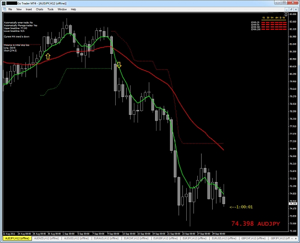
Task: Open the Window menu
Action: point(62,9)
